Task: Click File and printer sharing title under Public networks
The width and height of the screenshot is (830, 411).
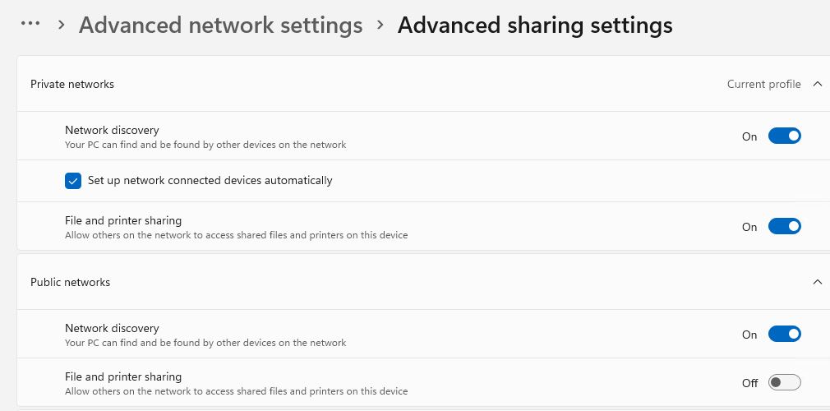Action: pos(123,376)
